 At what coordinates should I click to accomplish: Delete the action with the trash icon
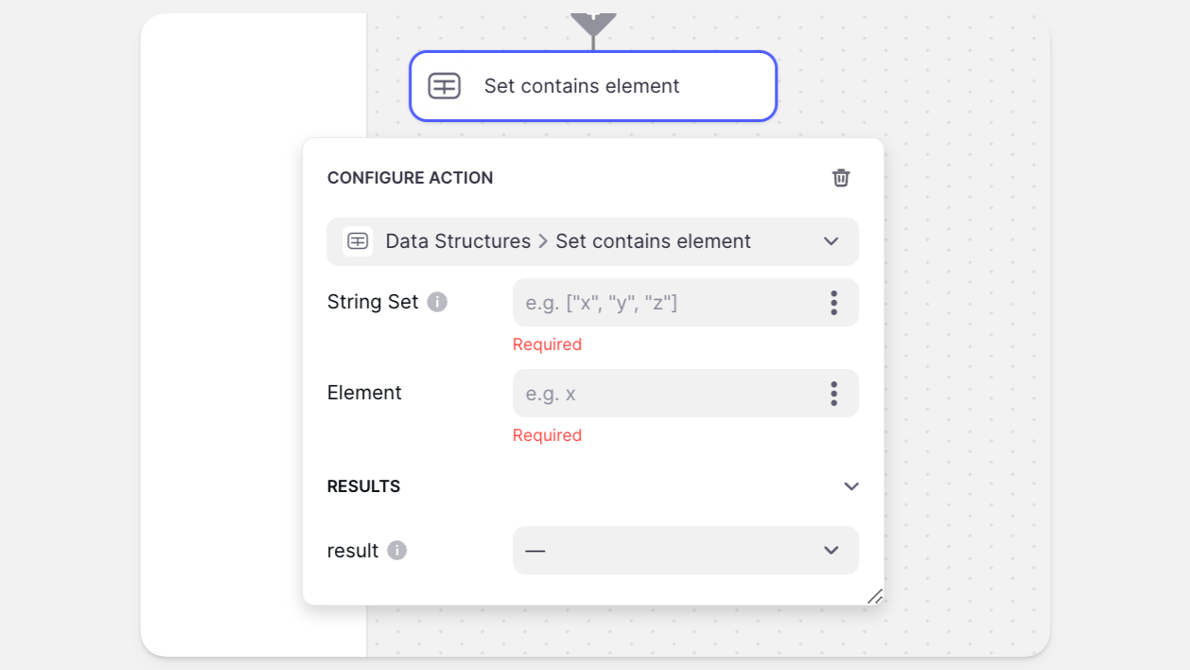841,178
